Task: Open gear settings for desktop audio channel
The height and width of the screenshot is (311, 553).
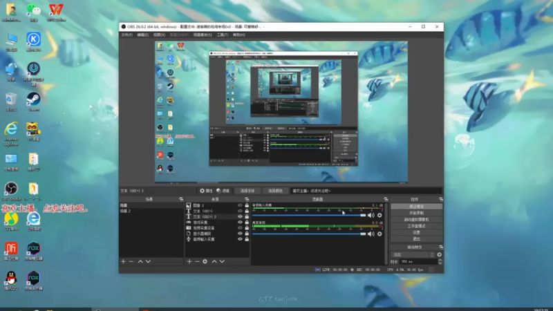Action: point(379,234)
